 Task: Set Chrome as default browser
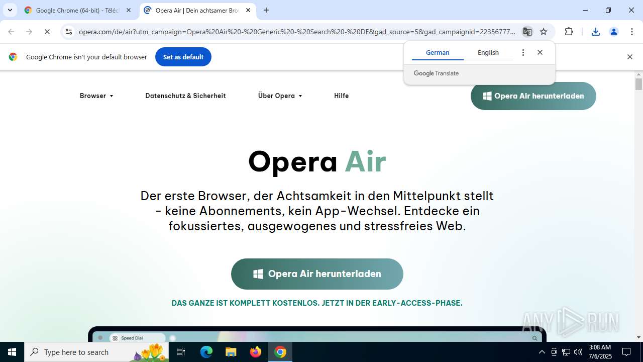tap(183, 57)
